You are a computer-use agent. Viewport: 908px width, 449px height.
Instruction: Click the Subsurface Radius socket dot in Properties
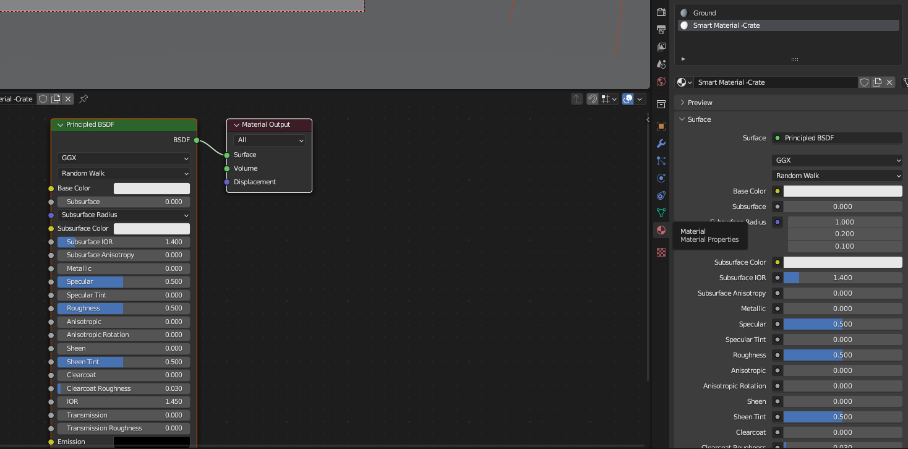pos(777,222)
